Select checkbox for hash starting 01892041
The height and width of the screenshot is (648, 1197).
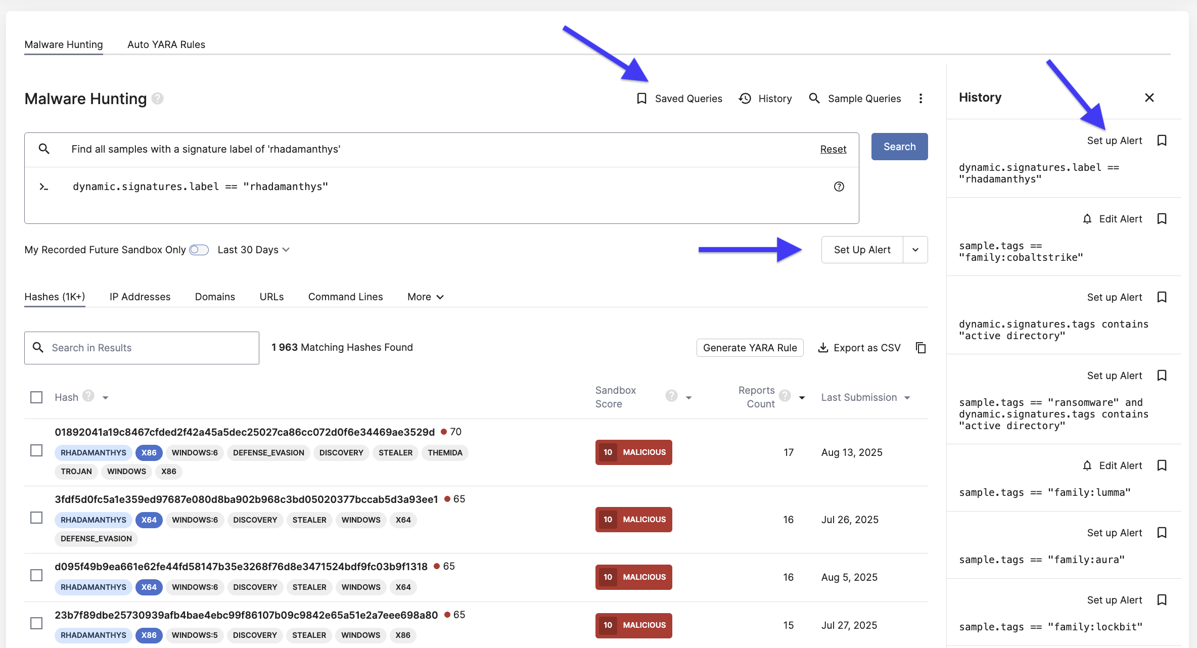(x=36, y=450)
